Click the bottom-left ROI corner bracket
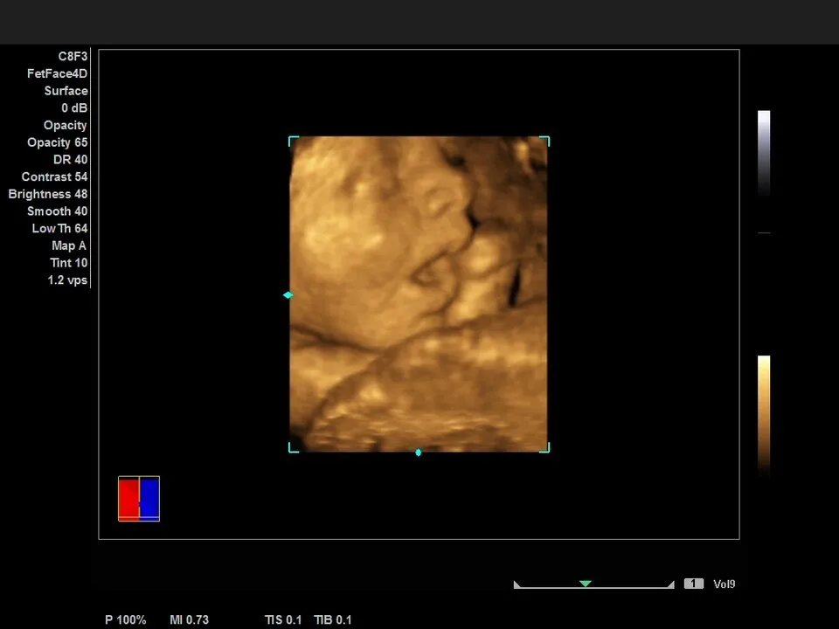 click(293, 448)
